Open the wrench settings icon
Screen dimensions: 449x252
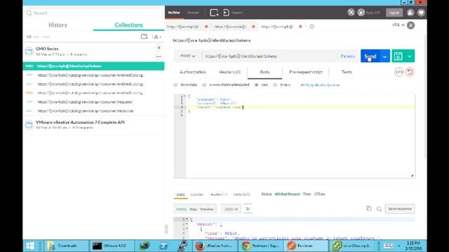tap(410, 13)
